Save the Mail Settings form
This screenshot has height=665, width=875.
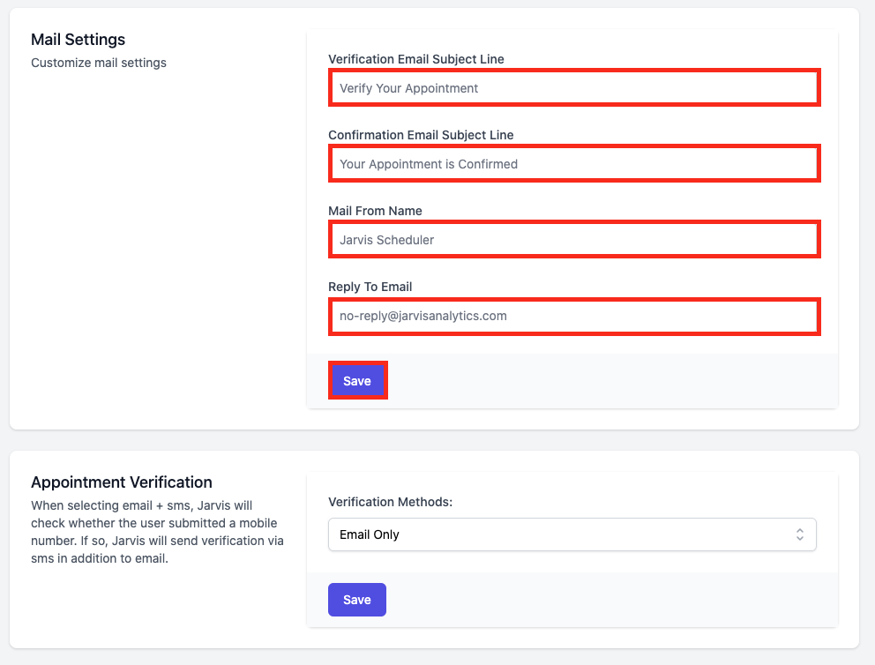pos(358,380)
